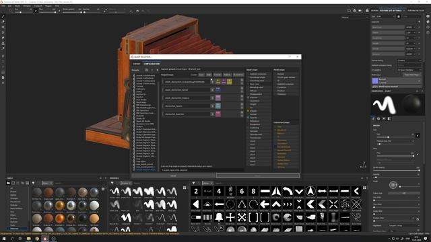Create an RGB output map

[209, 75]
